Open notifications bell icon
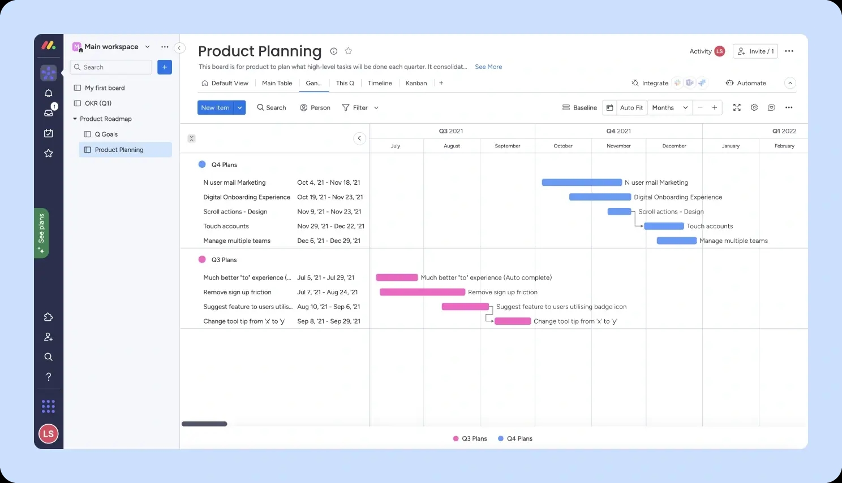Image resolution: width=842 pixels, height=483 pixels. [49, 93]
